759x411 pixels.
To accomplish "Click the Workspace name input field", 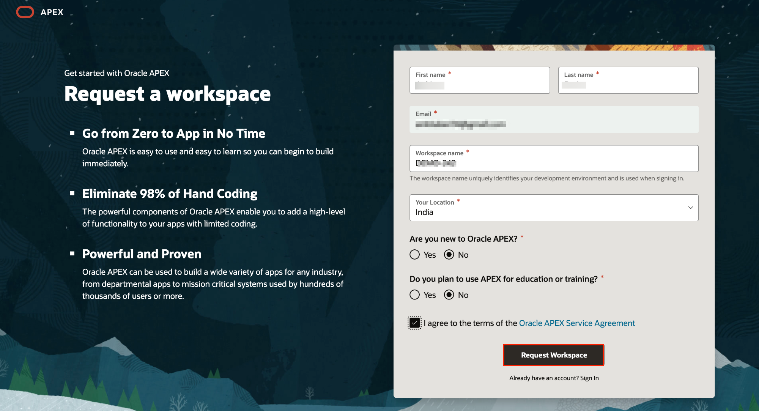I will (554, 159).
